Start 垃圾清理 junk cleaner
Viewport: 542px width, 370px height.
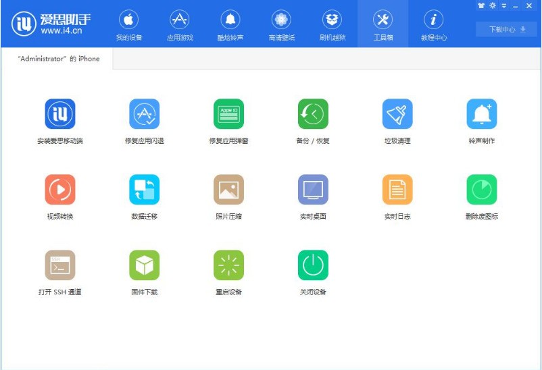(x=397, y=114)
